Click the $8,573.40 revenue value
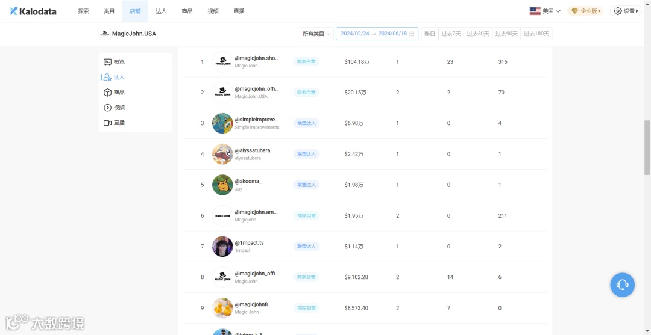The height and width of the screenshot is (335, 651). point(356,308)
